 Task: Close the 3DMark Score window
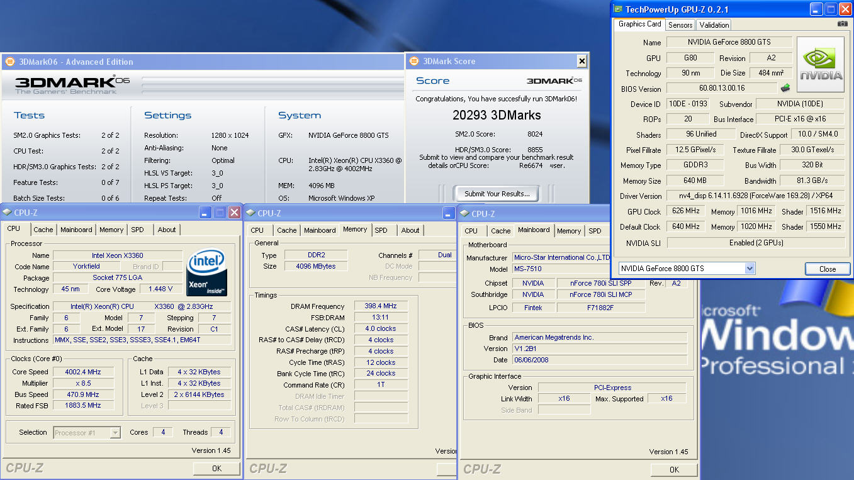coord(582,61)
